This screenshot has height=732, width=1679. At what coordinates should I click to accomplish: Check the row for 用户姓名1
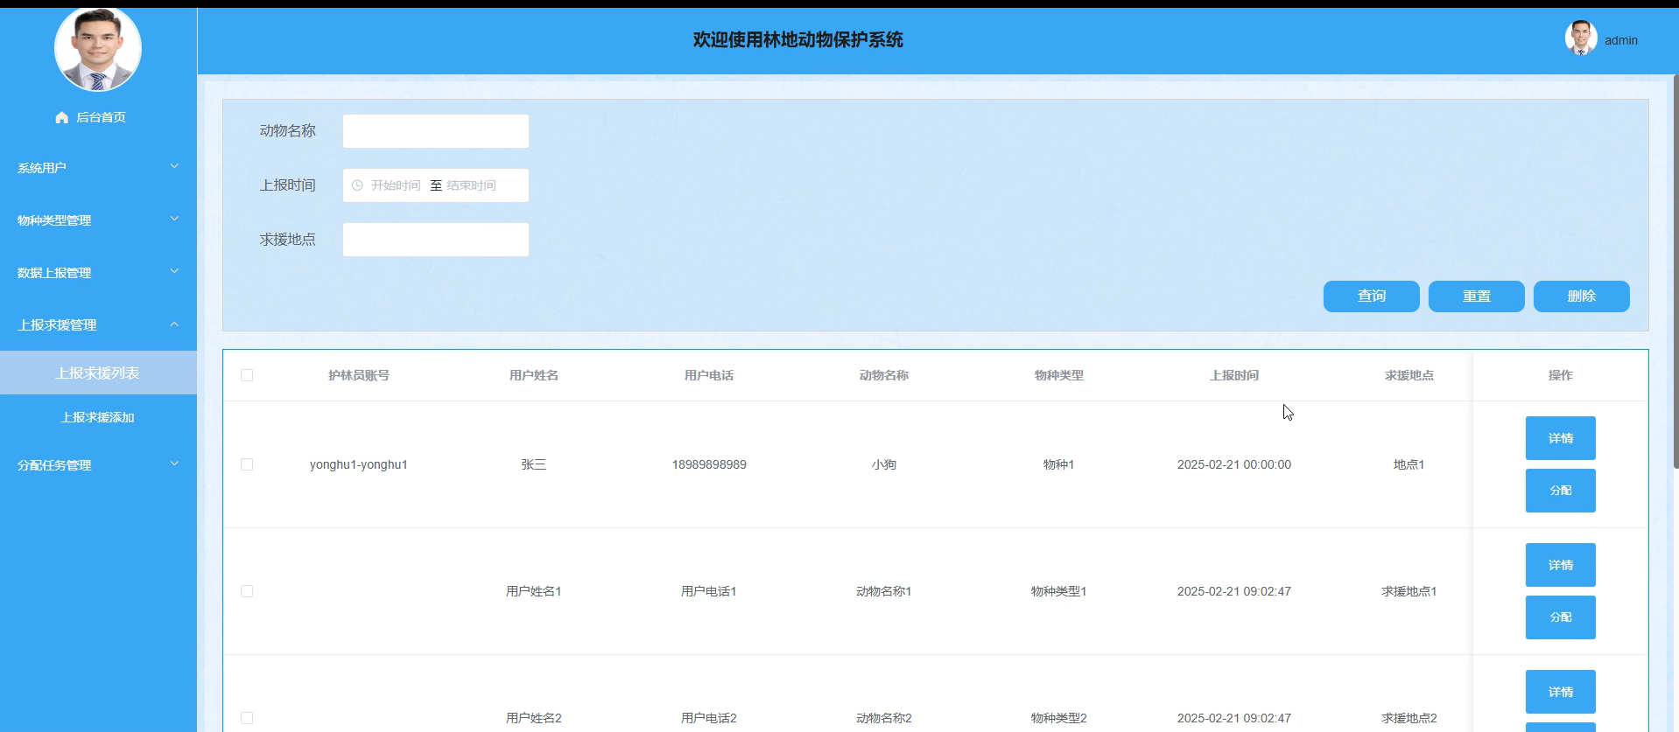coord(247,591)
